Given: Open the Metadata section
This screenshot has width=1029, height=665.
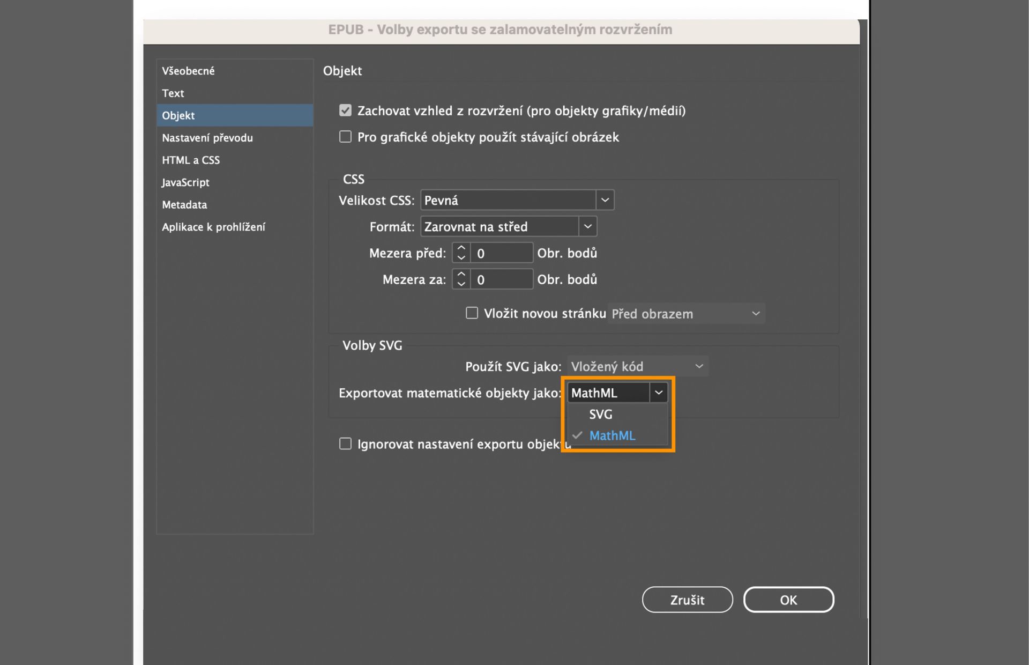Looking at the screenshot, I should pyautogui.click(x=184, y=205).
